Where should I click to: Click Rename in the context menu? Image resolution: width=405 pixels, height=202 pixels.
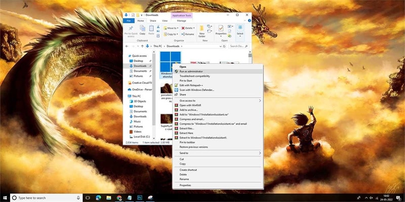pos(218,179)
